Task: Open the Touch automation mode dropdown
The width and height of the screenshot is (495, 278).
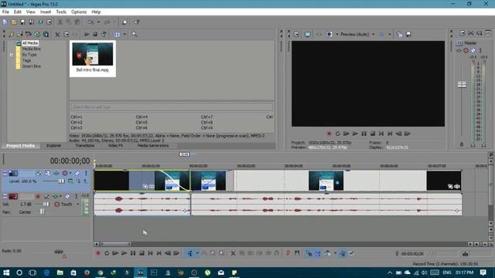Action: click(x=77, y=204)
